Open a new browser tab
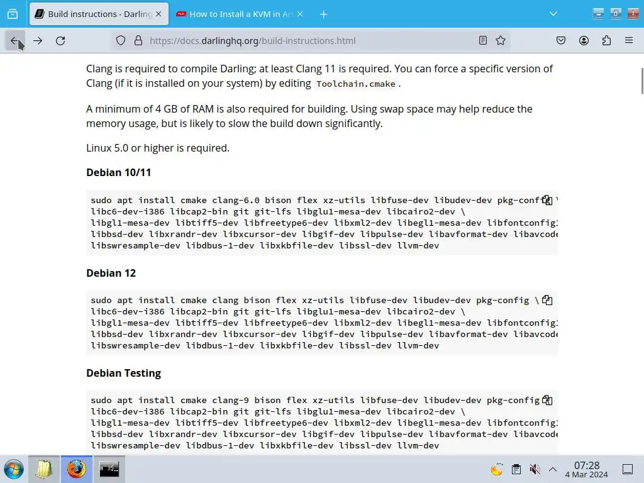The height and width of the screenshot is (483, 644). pos(324,14)
